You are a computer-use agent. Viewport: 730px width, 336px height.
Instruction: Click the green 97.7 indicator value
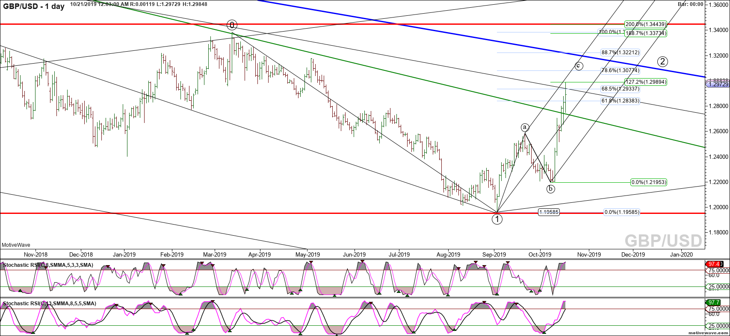click(x=715, y=303)
